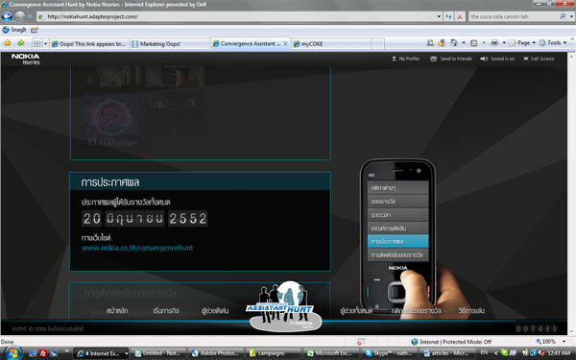
Task: Toggle the Sound is on control
Action: pyautogui.click(x=497, y=59)
